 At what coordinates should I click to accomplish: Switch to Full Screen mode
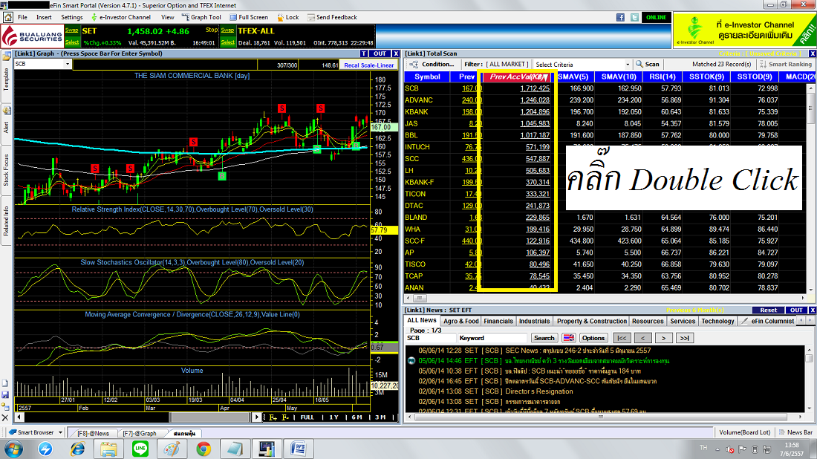tap(249, 17)
